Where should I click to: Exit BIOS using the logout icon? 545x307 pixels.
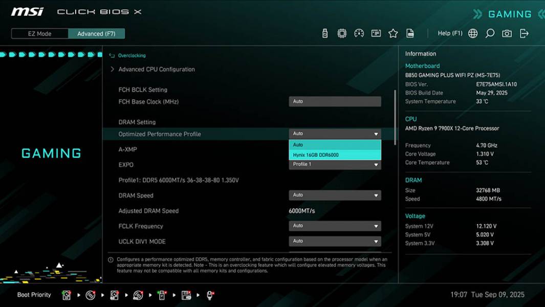tap(523, 33)
